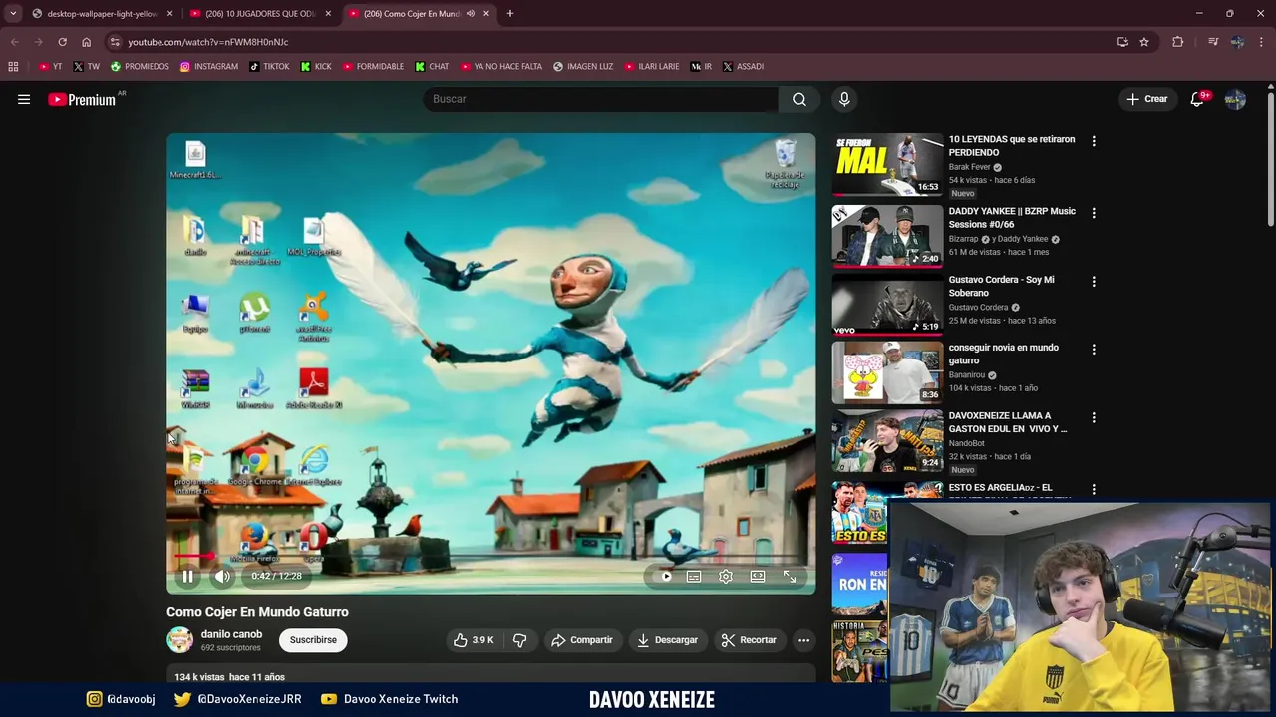Open options for Gustavo Cordera video

tap(1094, 282)
